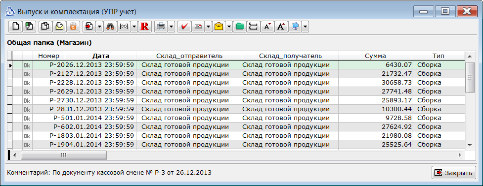The image size is (483, 186).
Task: Click the horizontal scrollbar thumb
Action: point(64,155)
